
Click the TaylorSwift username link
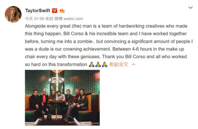(38, 11)
